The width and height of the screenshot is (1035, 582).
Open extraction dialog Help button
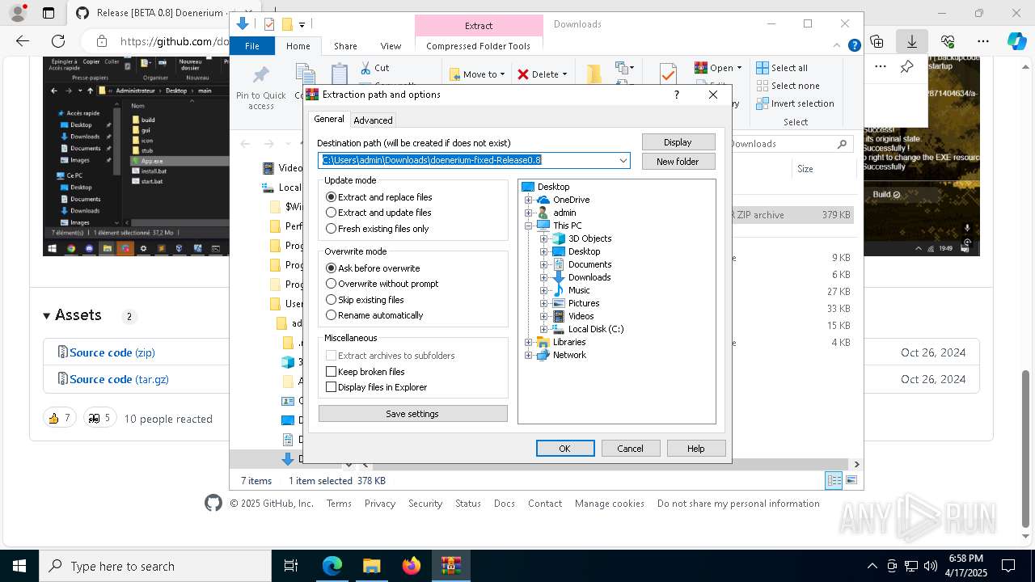click(695, 448)
